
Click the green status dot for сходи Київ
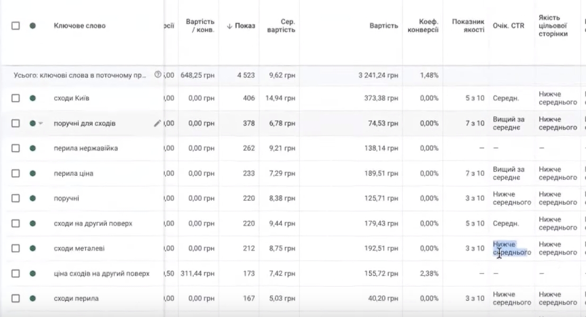coord(32,98)
